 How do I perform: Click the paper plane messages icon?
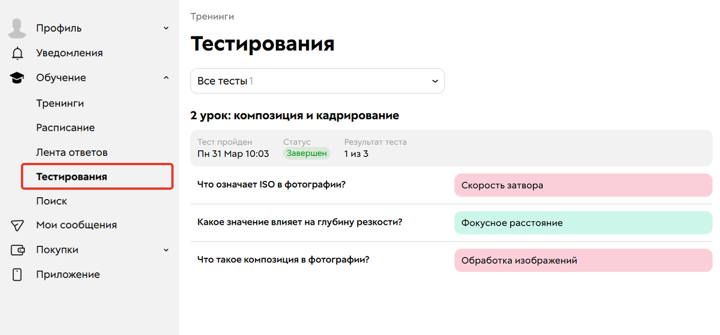(x=17, y=225)
